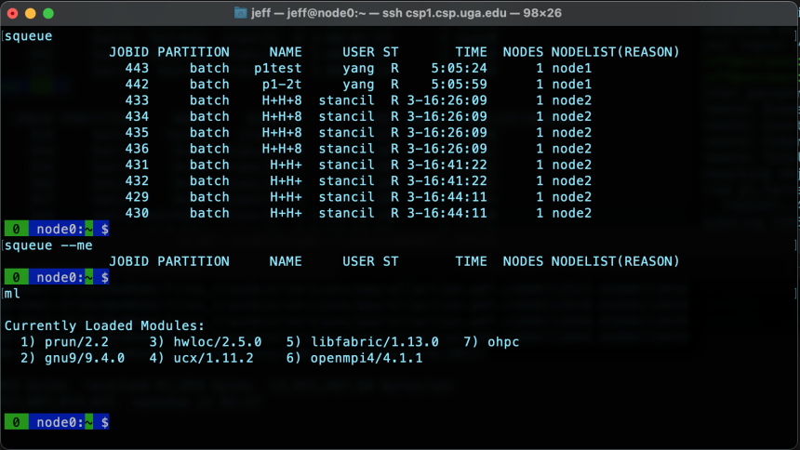Click the time 5:05:24 for job 443
This screenshot has width=800, height=450.
tap(459, 68)
